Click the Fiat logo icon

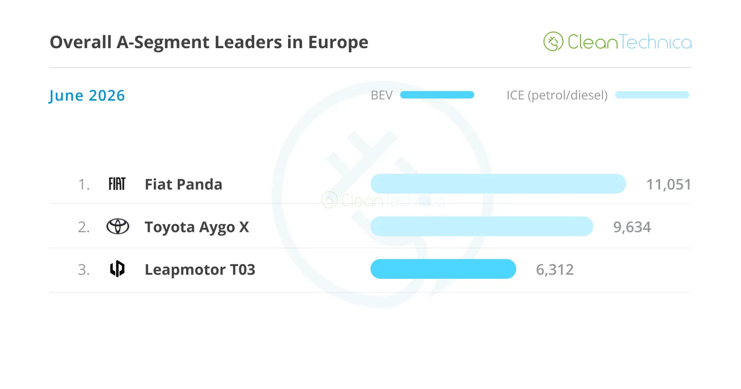[x=117, y=184]
